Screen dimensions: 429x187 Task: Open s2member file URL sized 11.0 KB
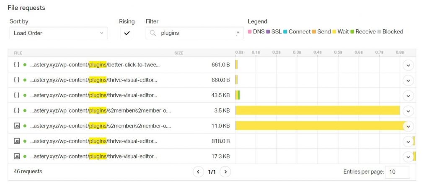(101, 126)
